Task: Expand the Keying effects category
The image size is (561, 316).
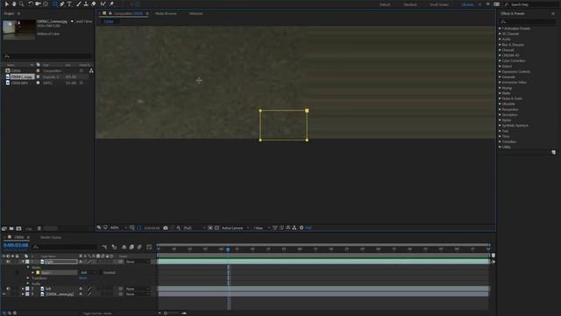Action: [500, 88]
